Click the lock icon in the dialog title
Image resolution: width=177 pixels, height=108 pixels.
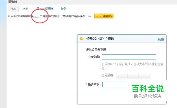point(82,39)
